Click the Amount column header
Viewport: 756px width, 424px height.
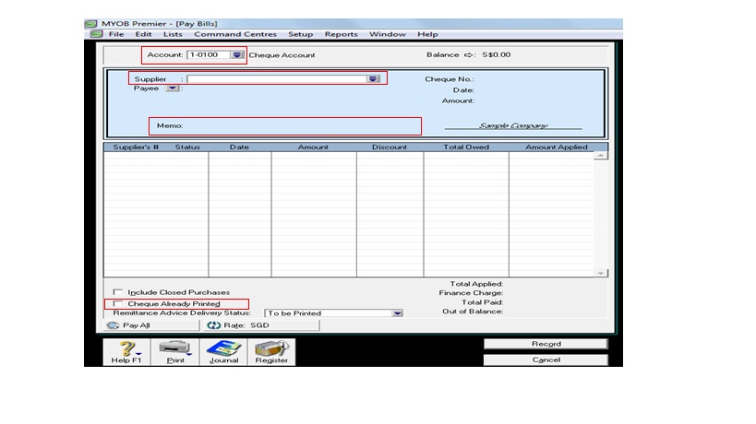pyautogui.click(x=313, y=147)
